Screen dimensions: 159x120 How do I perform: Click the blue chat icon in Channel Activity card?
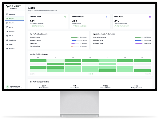(107, 17)
